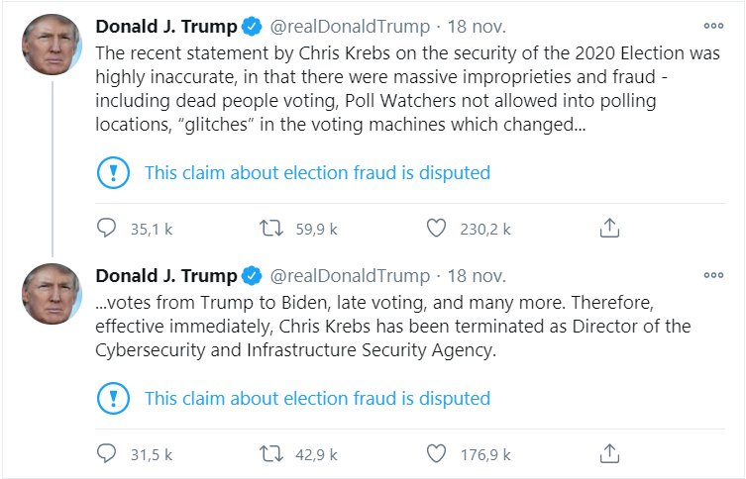
Task: Like the first tweet with 230,2 k
Action: pos(436,229)
